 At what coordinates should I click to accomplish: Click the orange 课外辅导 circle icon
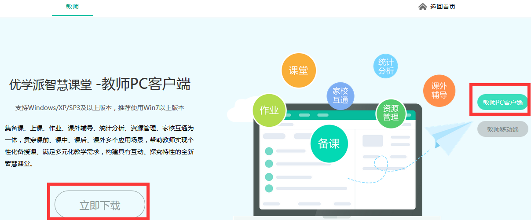pyautogui.click(x=439, y=90)
